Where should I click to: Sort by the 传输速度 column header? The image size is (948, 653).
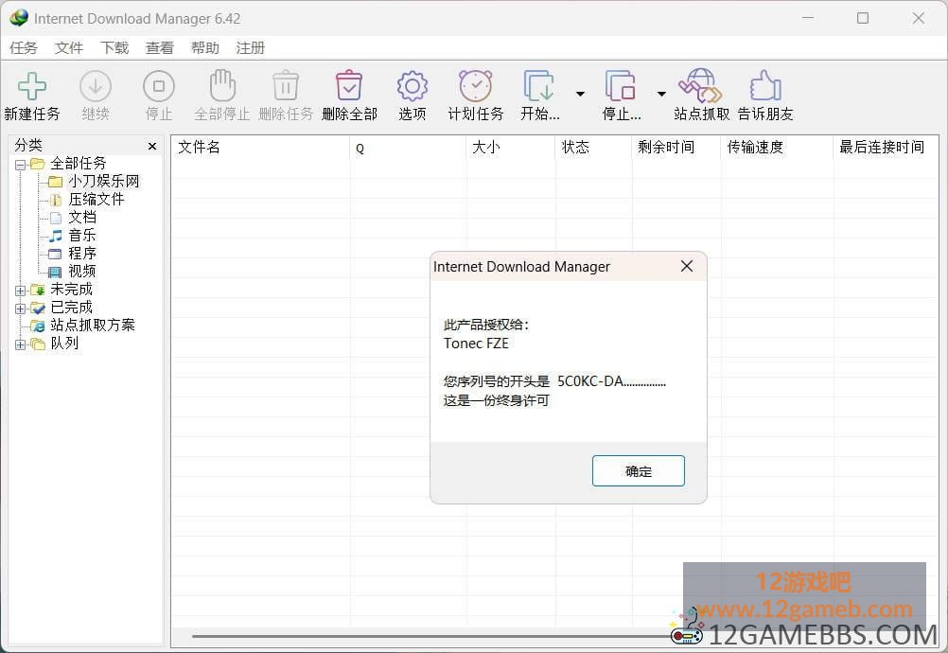point(778,147)
